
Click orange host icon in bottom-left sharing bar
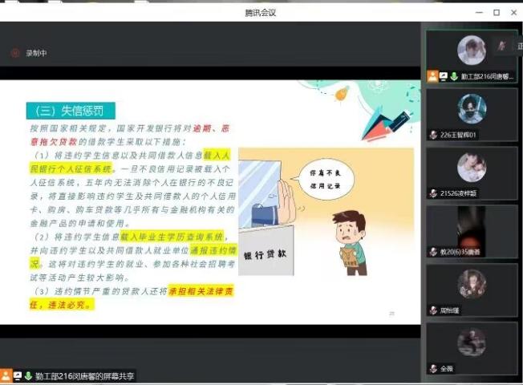[x=6, y=375]
